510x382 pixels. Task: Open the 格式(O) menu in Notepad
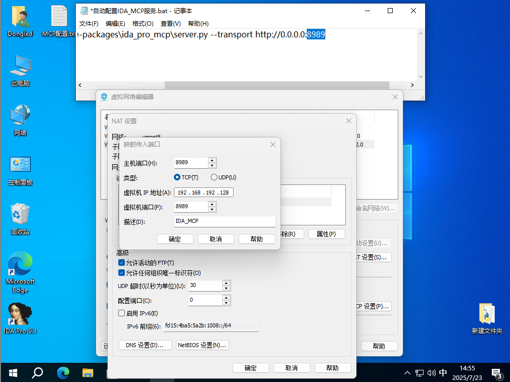click(x=143, y=24)
